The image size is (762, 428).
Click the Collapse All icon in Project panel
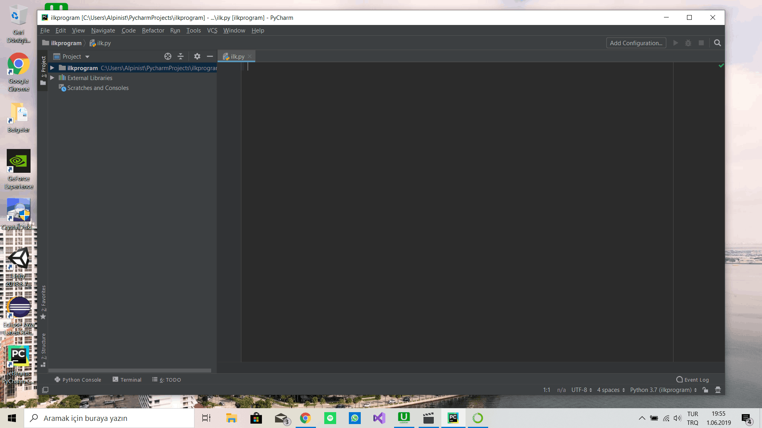click(x=181, y=56)
